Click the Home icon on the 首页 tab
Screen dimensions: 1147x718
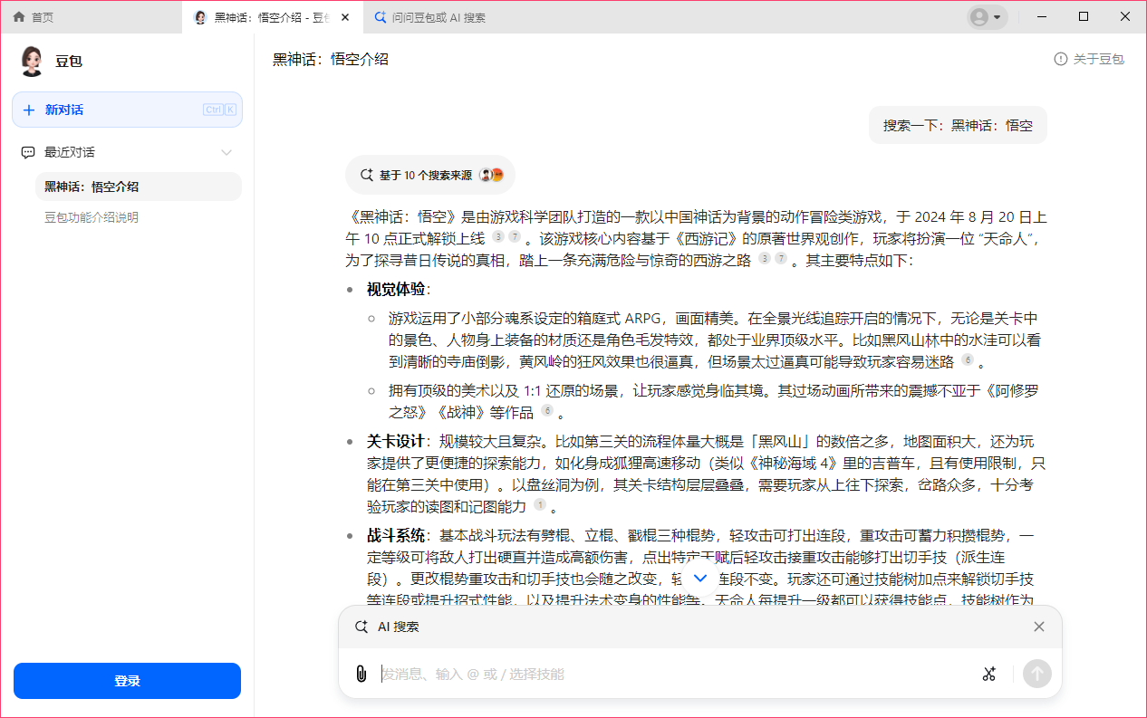tap(18, 16)
